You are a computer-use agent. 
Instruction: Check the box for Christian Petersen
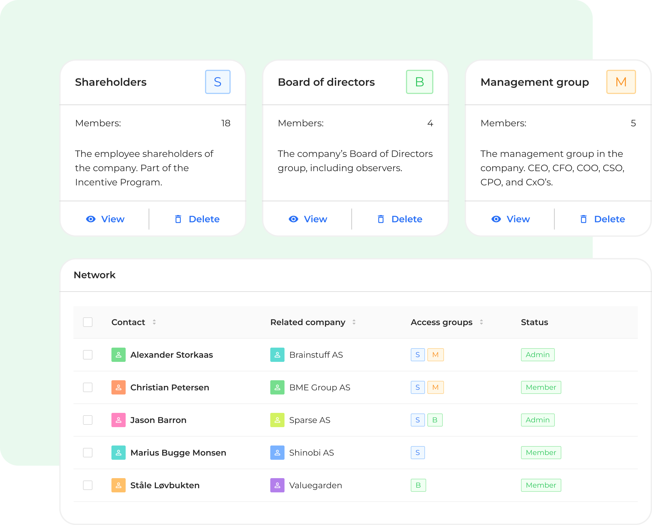click(x=88, y=387)
